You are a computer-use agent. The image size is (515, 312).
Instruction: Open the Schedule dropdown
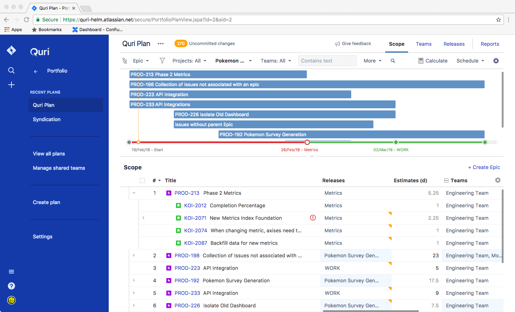click(470, 61)
